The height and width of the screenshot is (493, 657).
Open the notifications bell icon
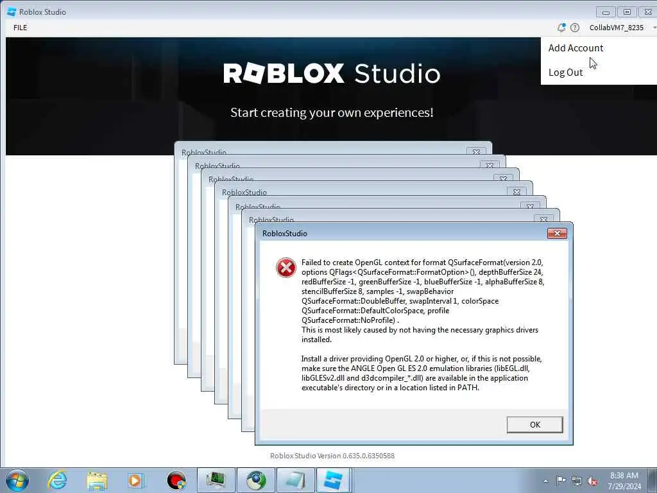(x=561, y=28)
